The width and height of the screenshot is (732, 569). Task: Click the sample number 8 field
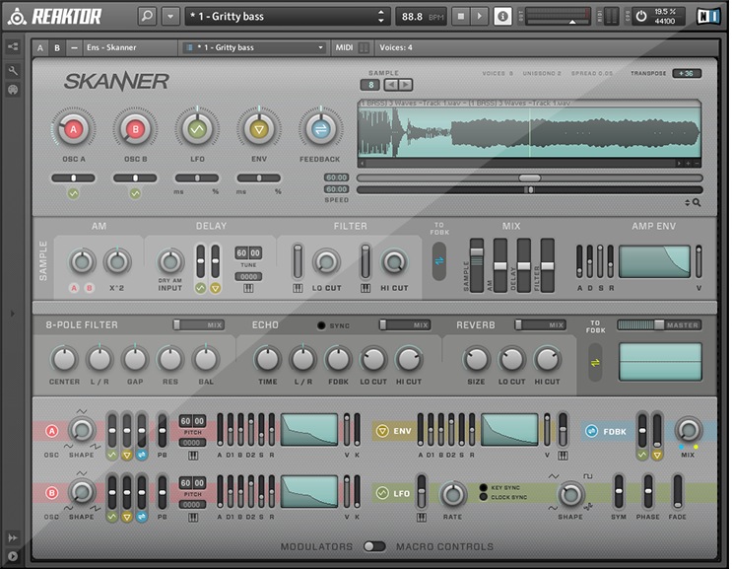370,85
